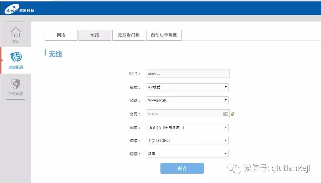Click the 微信号 qiutiankeji watermark text
The image size is (321, 183).
(x=277, y=168)
